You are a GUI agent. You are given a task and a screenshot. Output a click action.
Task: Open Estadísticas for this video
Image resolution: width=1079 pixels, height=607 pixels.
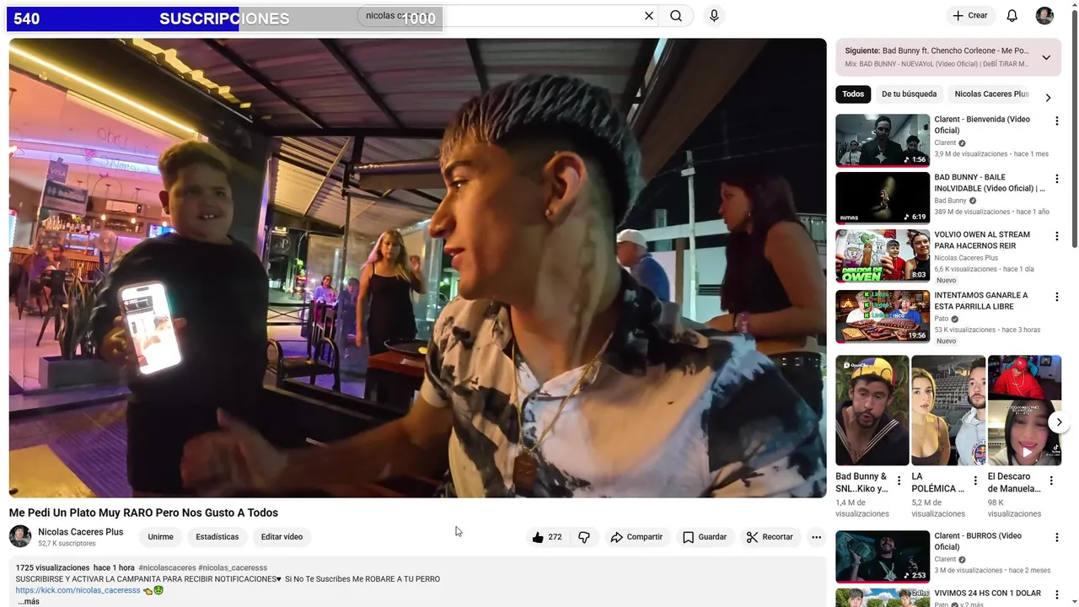point(217,537)
